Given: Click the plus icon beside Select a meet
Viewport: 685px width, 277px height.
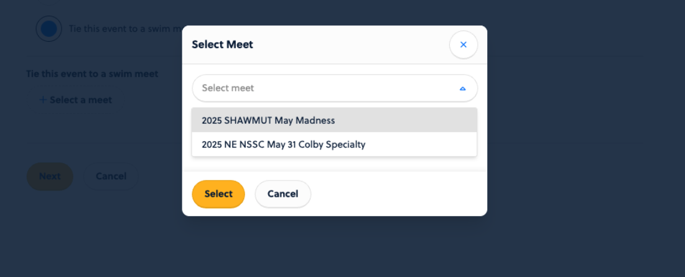Looking at the screenshot, I should [x=43, y=100].
